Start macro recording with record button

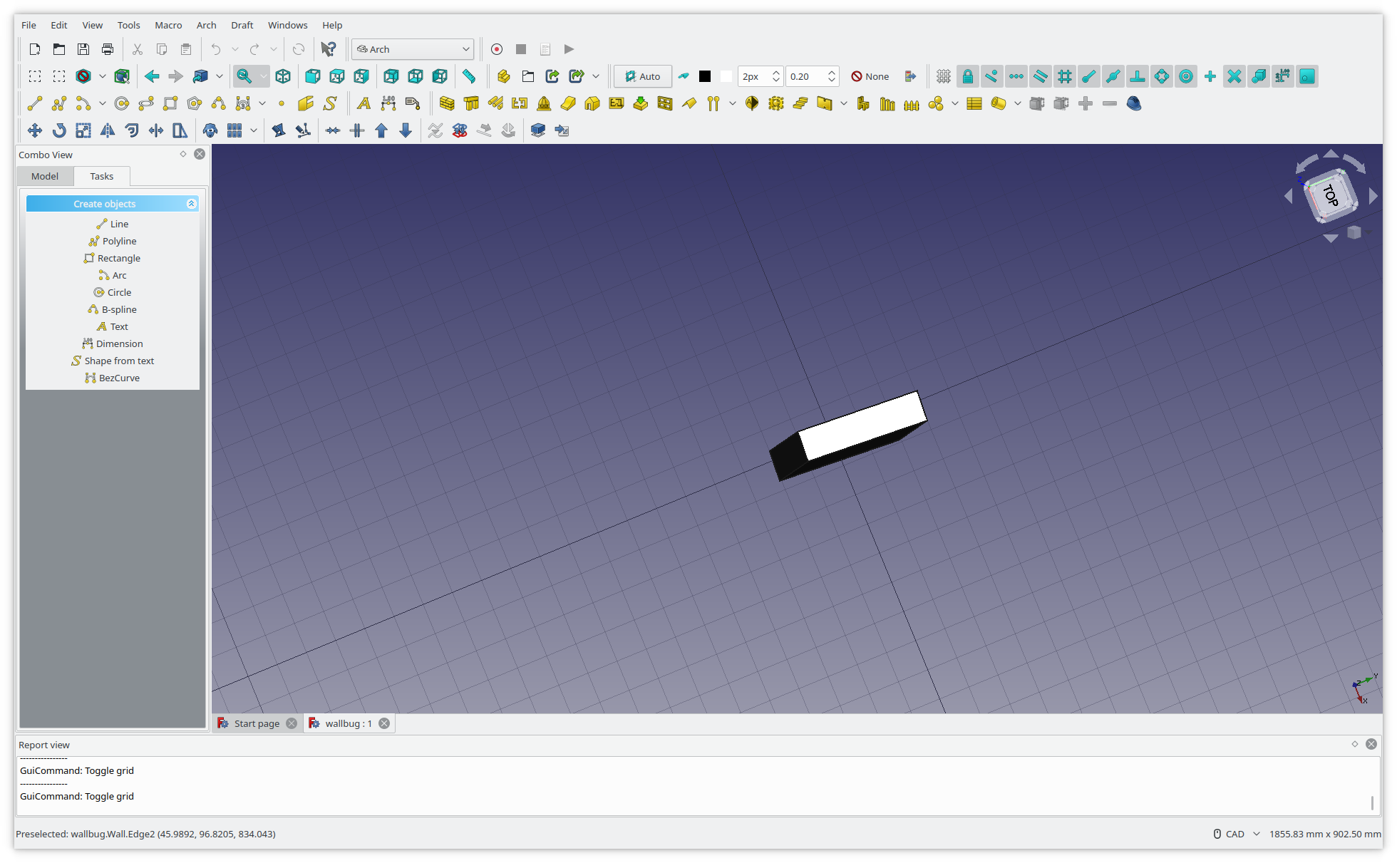tap(497, 49)
